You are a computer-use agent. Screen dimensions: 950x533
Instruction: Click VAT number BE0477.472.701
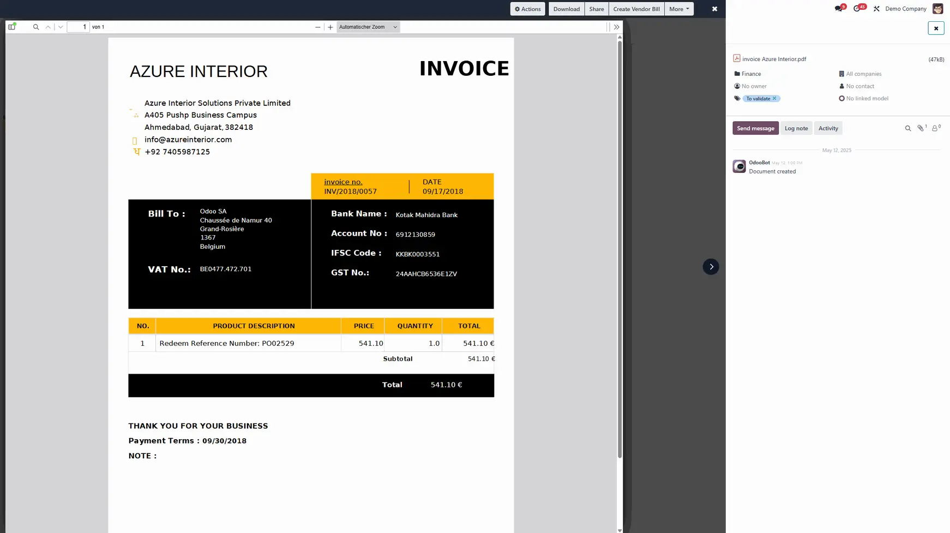[x=226, y=269]
